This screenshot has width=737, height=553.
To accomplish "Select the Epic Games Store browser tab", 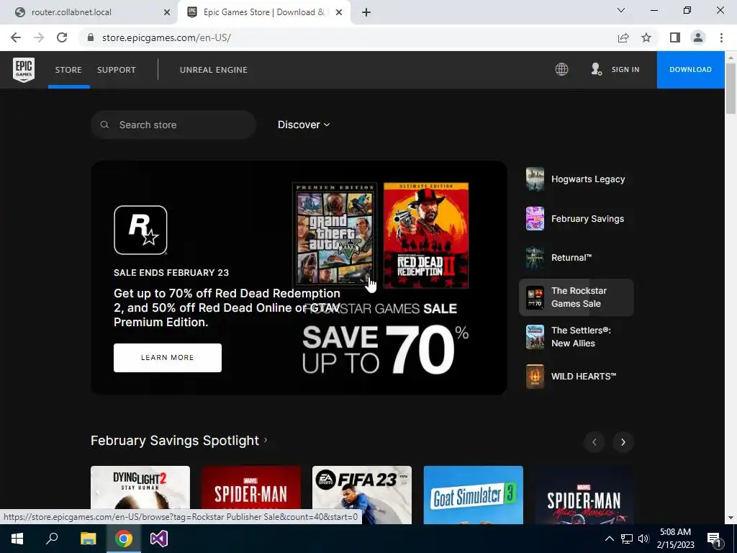I will (263, 12).
